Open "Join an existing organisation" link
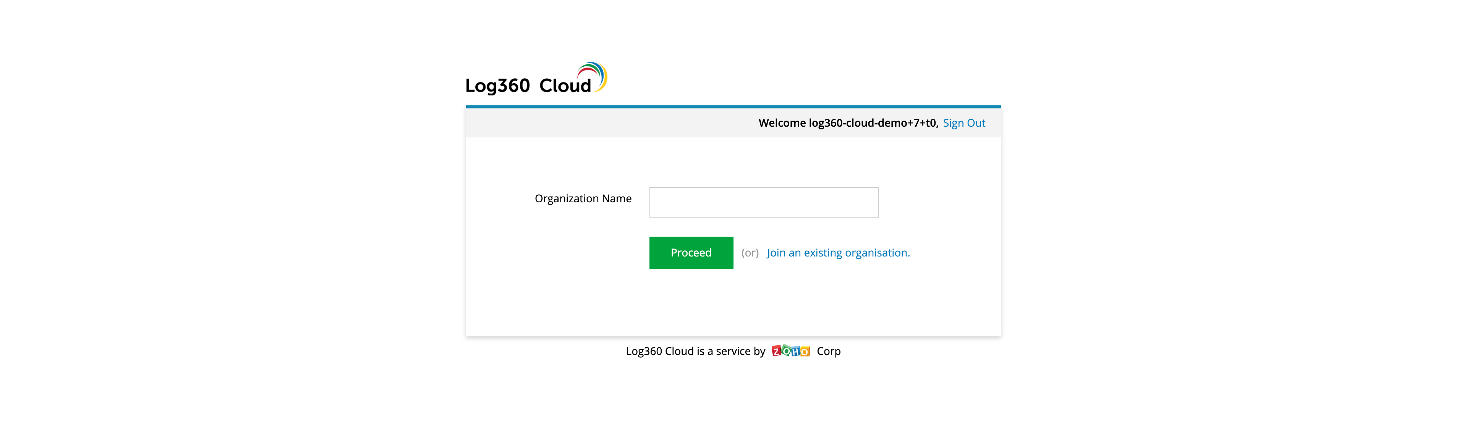Viewport: 1467px width, 442px height. [838, 253]
